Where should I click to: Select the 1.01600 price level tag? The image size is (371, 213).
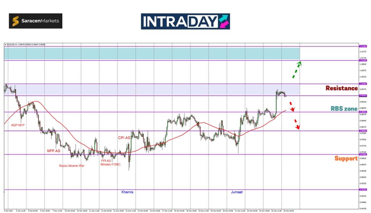362,46
